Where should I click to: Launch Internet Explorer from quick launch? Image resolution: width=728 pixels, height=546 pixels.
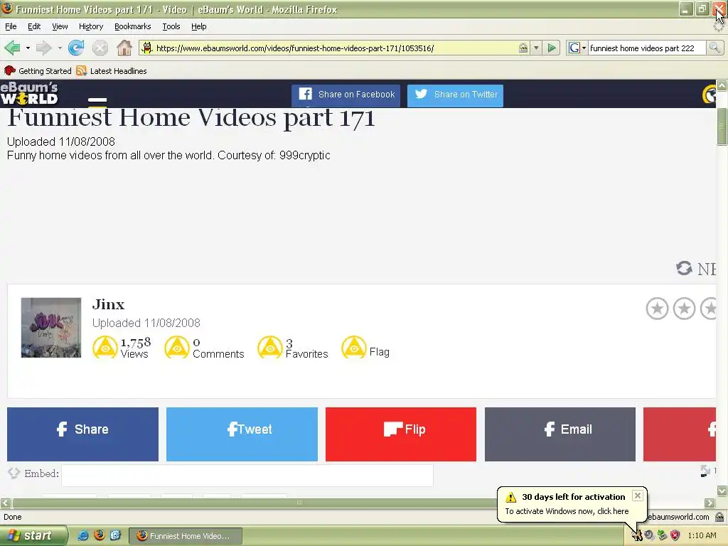pos(83,536)
